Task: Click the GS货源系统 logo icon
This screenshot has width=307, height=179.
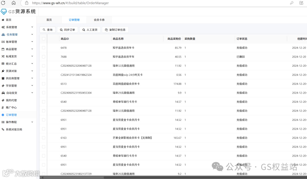Action: pyautogui.click(x=4, y=12)
